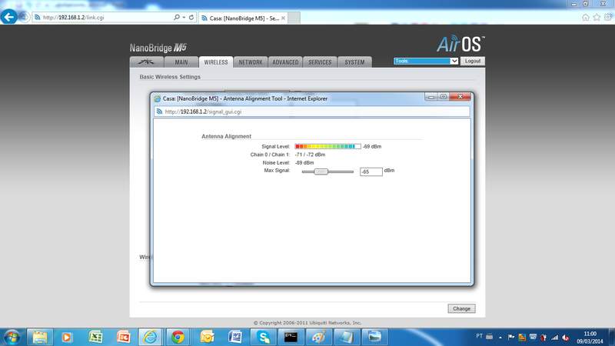The height and width of the screenshot is (346, 615).
Task: Open the NETWORK tab
Action: tap(251, 62)
